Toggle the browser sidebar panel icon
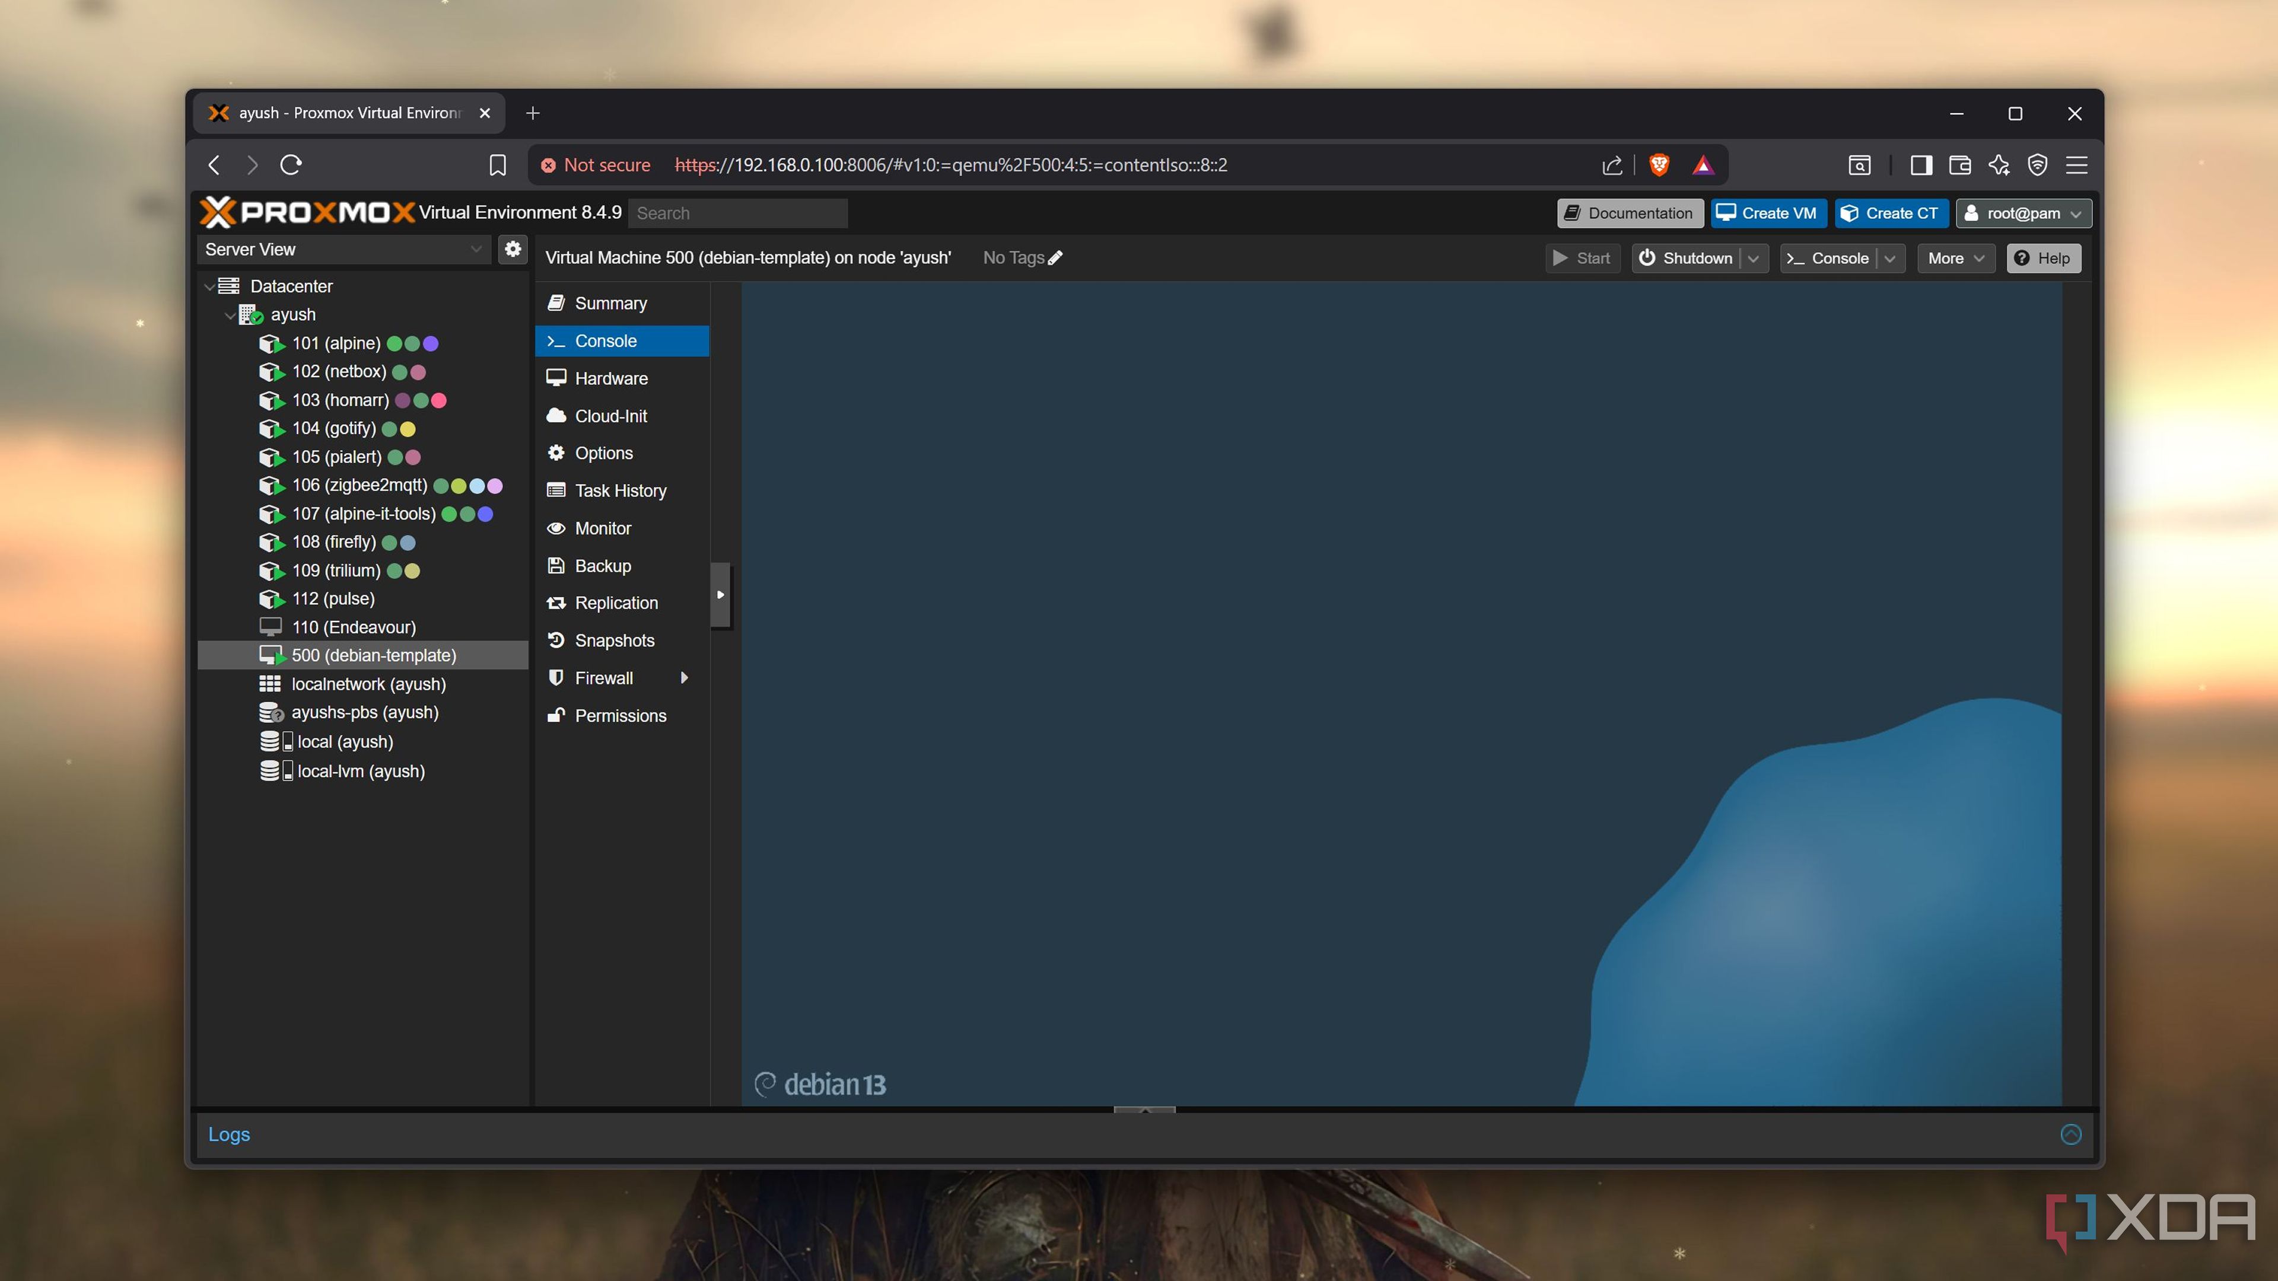The width and height of the screenshot is (2278, 1281). [1921, 165]
